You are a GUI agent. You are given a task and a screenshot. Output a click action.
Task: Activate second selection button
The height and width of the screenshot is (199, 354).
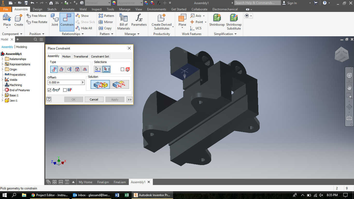[106, 69]
